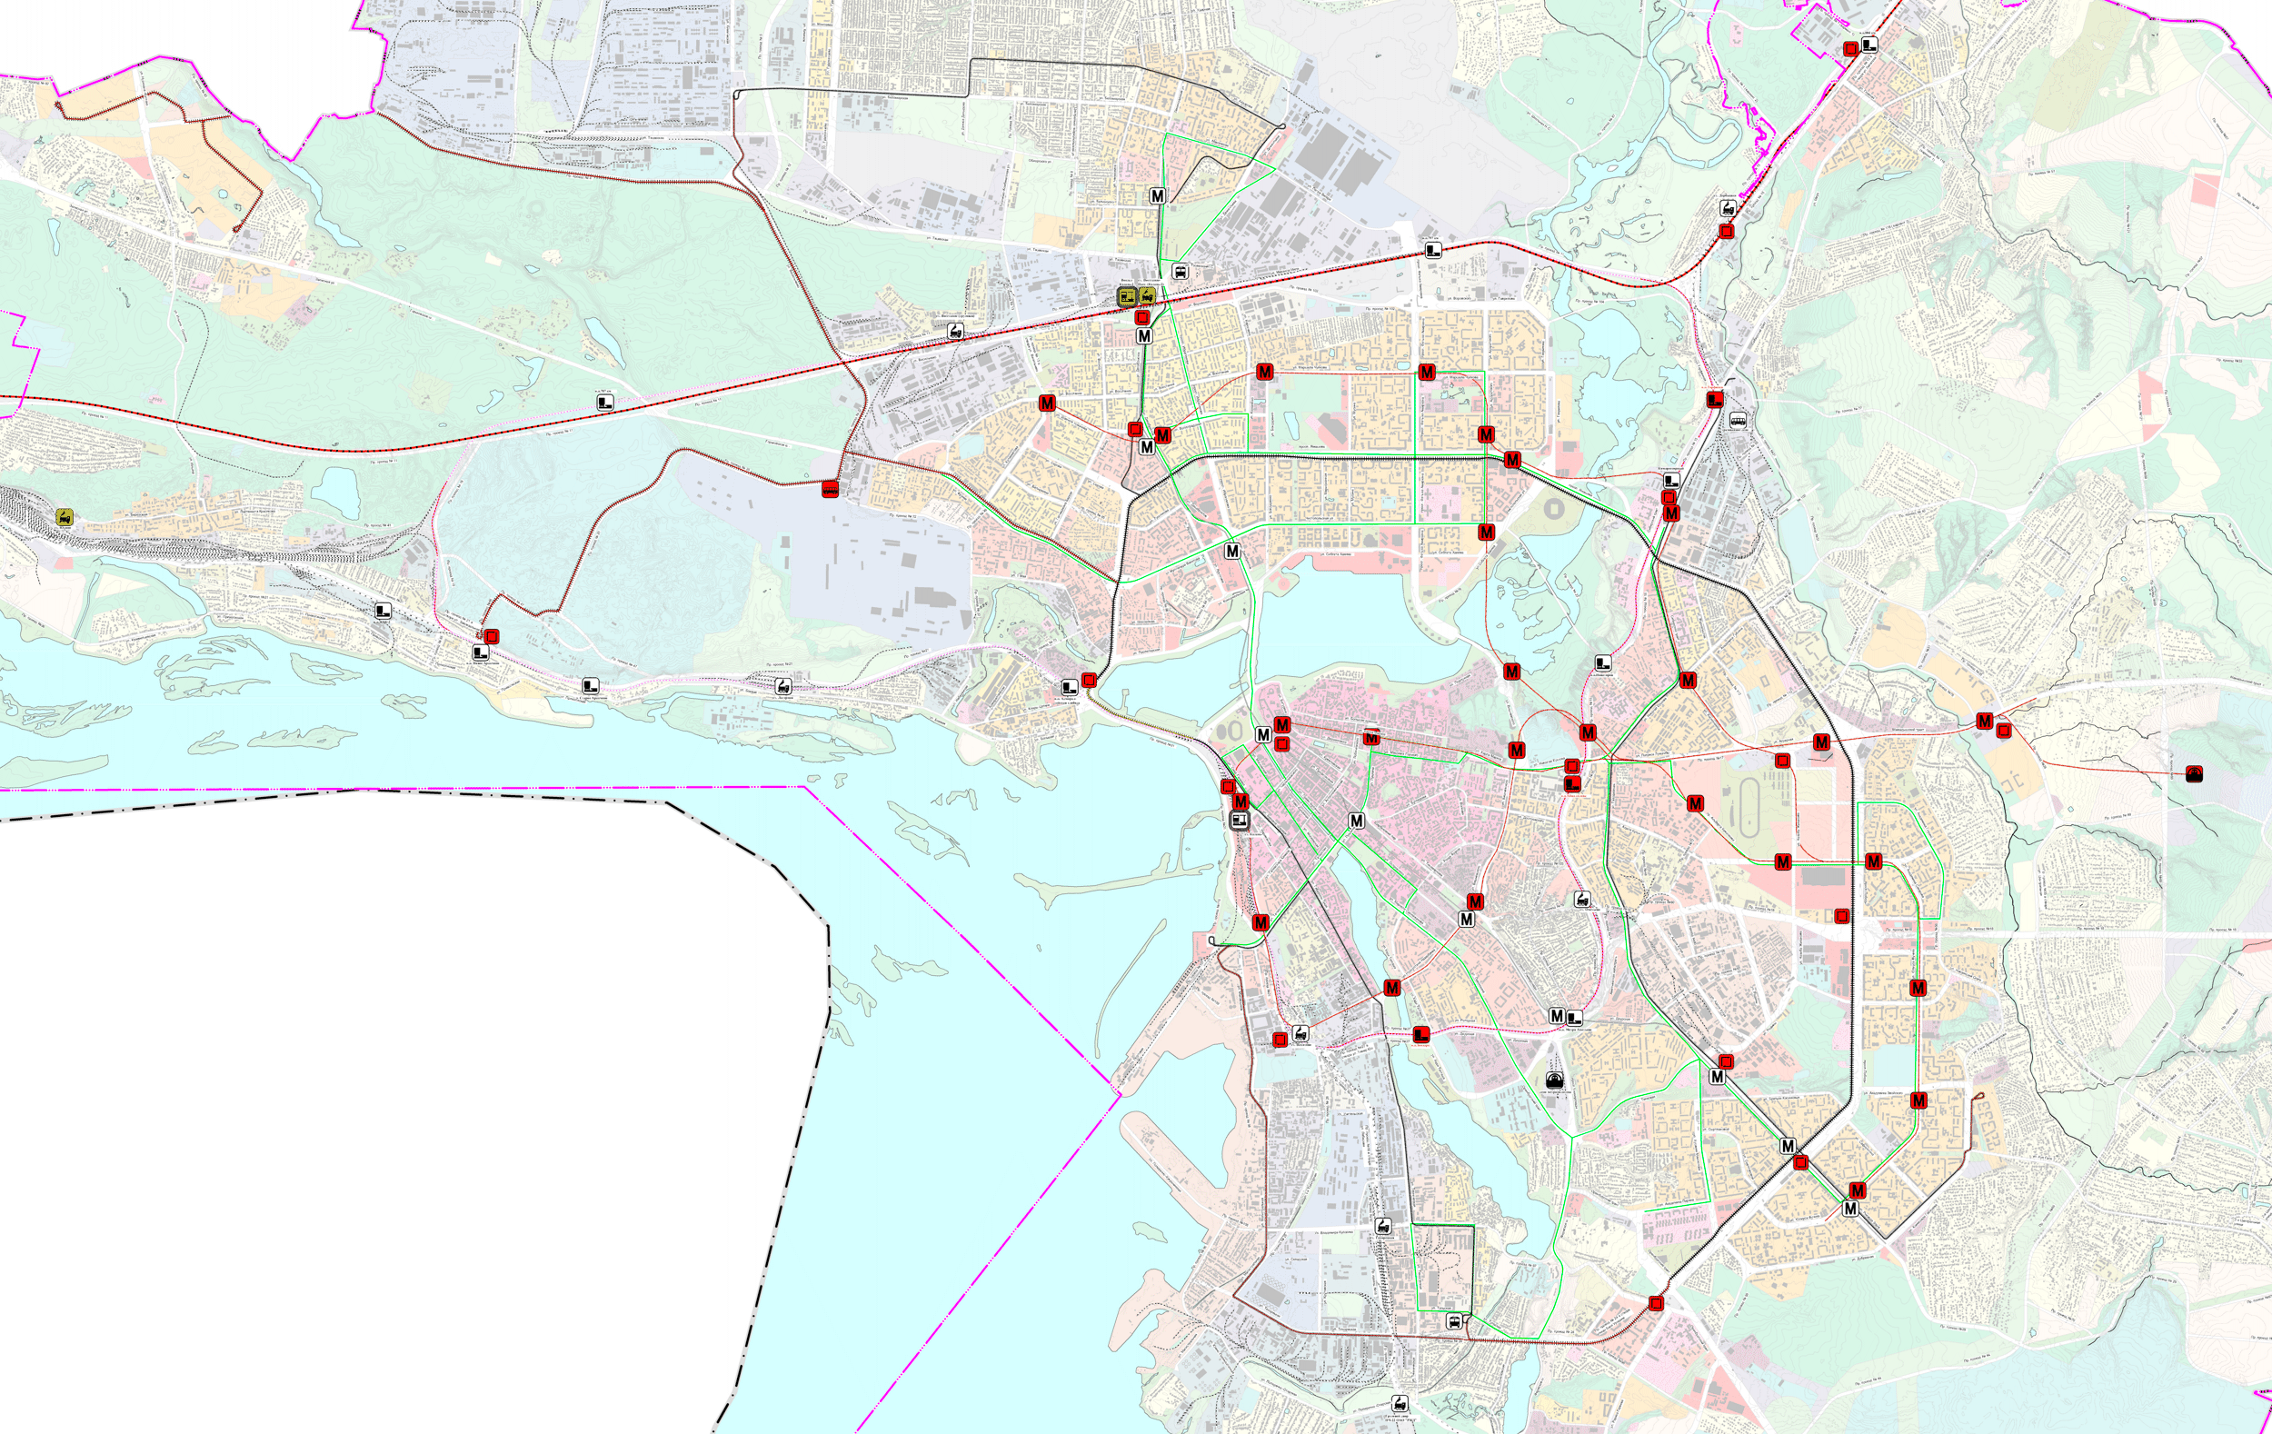Click the red M icon just above the southeastern-most white M

tap(1858, 1190)
